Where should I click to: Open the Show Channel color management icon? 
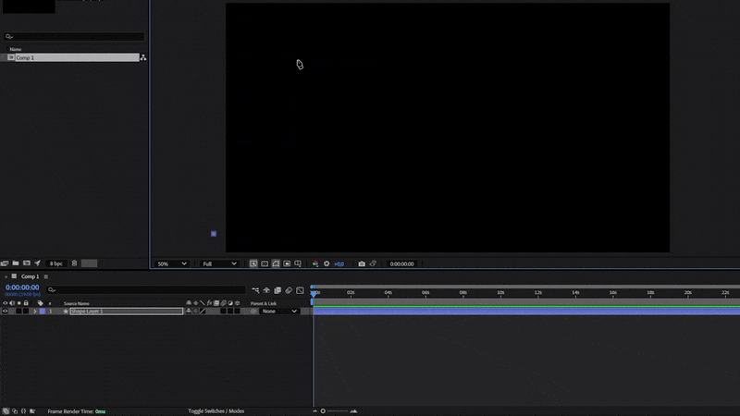[315, 263]
